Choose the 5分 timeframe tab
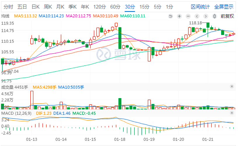The height and width of the screenshot is (146, 238). [157, 7]
